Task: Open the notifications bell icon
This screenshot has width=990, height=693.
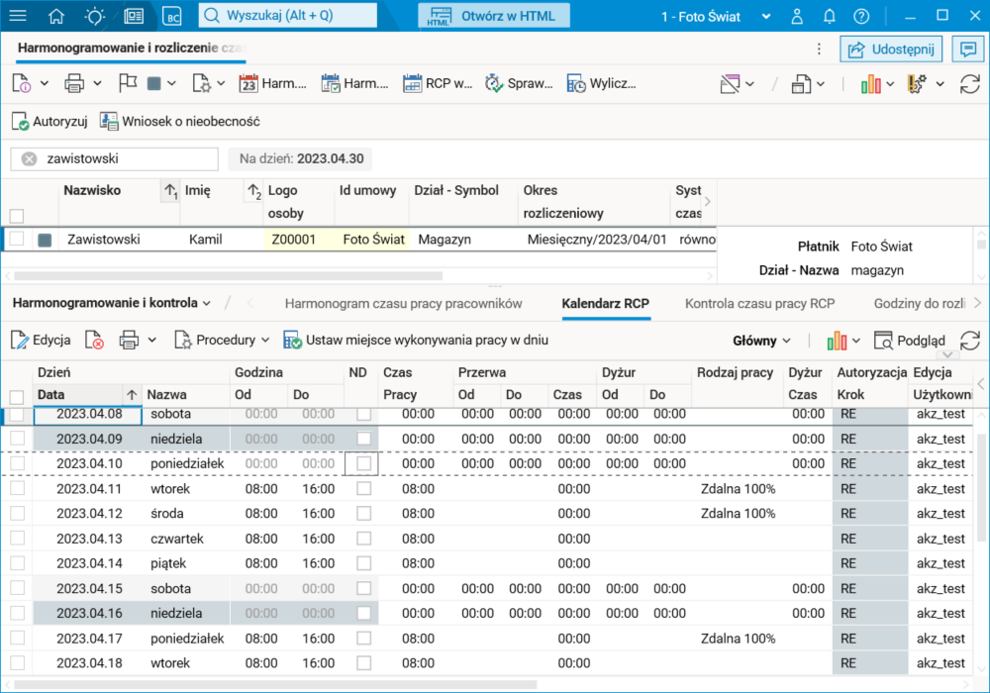Action: point(830,16)
